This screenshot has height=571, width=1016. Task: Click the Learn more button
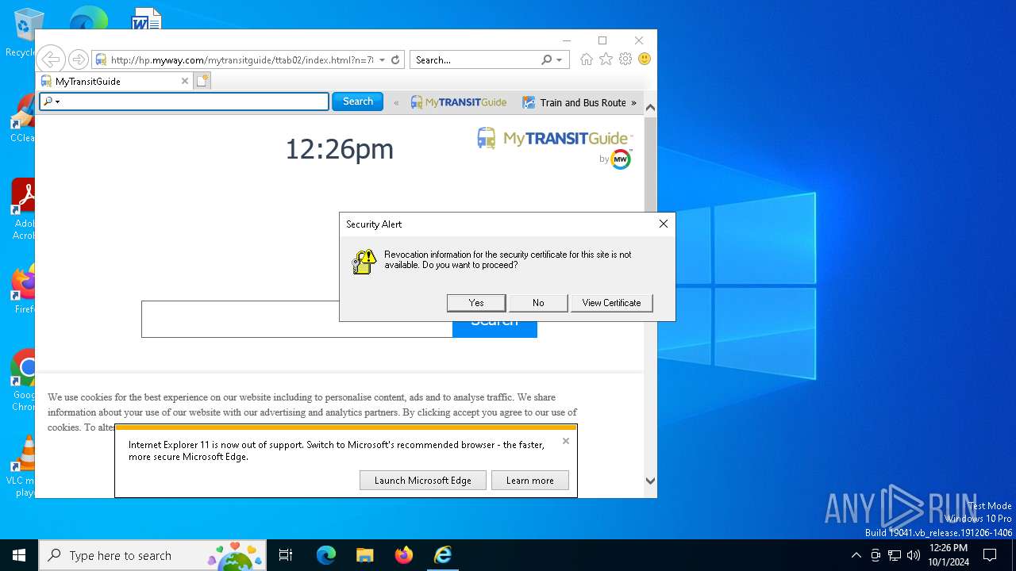tap(530, 481)
